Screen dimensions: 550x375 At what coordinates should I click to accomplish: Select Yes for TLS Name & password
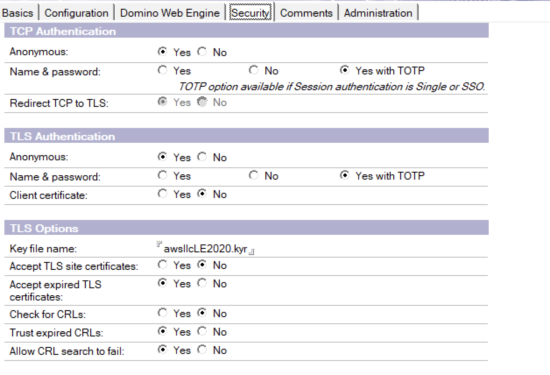(x=162, y=176)
